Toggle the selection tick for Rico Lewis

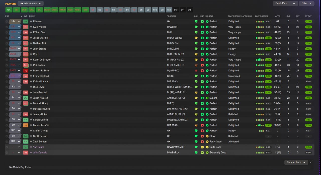coord(7,87)
